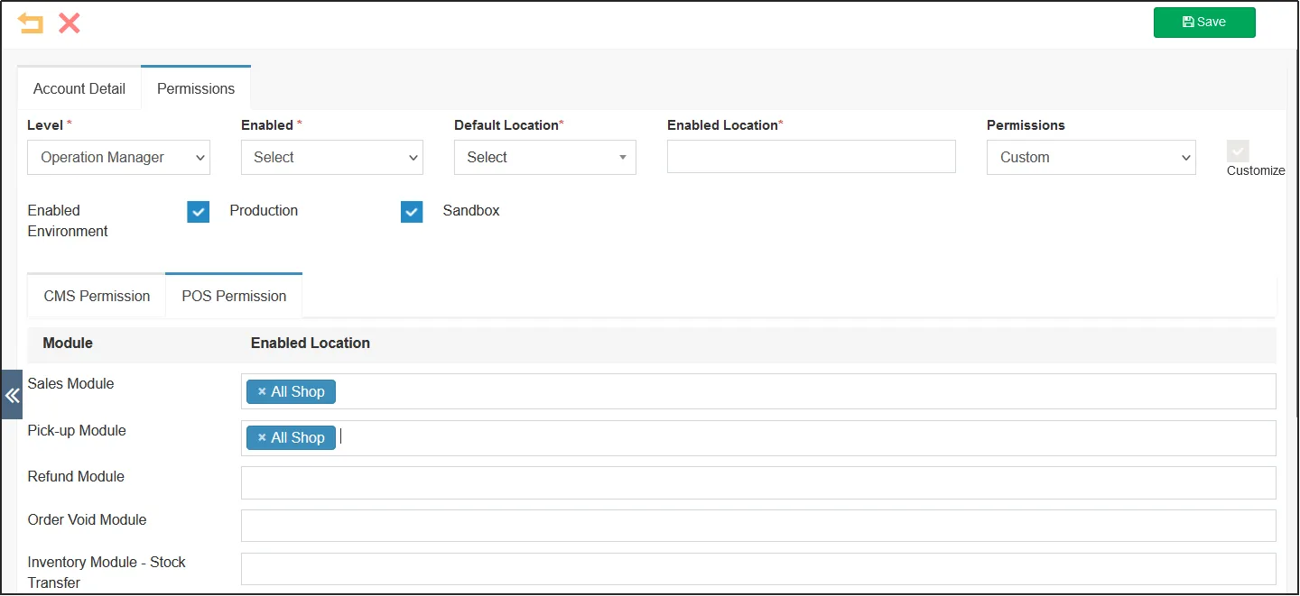The width and height of the screenshot is (1300, 596).
Task: Open the Level dropdown showing Operation Manager
Action: click(x=118, y=157)
